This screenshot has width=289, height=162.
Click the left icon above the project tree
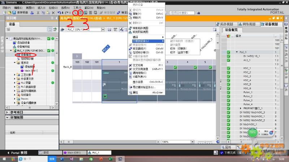(8, 29)
